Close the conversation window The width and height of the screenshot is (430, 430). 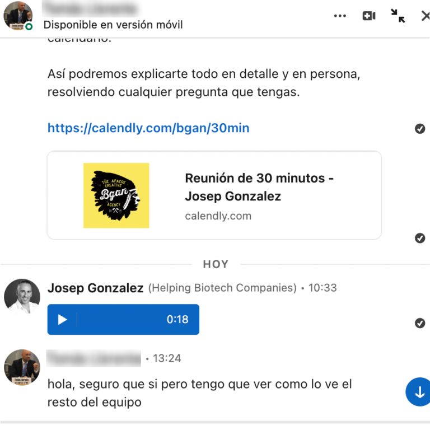pos(426,16)
